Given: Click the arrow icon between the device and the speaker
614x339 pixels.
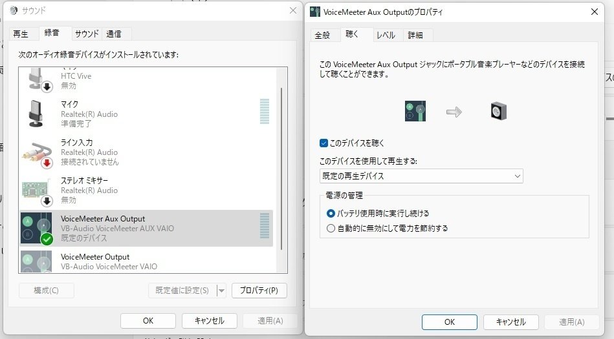Looking at the screenshot, I should pyautogui.click(x=454, y=112).
